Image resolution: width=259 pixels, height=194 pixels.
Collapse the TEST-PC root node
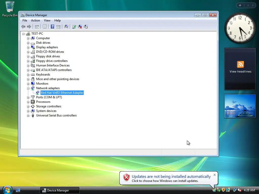[x=24, y=34]
